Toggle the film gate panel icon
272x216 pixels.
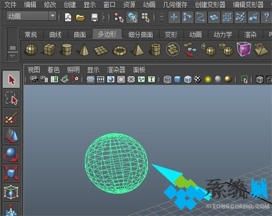101,79
